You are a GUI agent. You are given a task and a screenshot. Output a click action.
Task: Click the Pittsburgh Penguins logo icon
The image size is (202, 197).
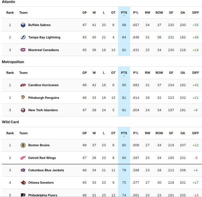(x=23, y=98)
